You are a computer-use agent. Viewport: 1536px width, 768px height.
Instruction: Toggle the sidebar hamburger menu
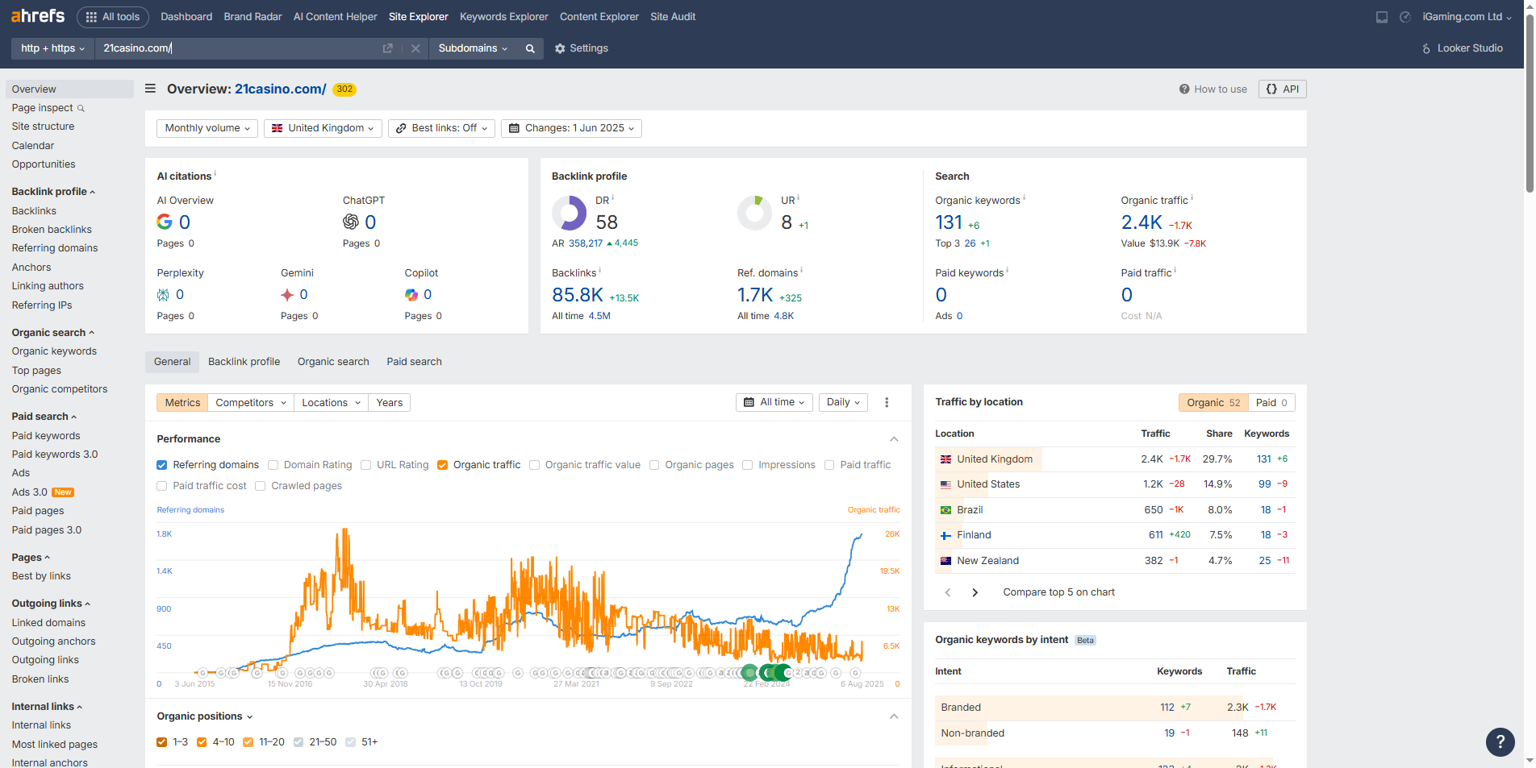(x=150, y=89)
